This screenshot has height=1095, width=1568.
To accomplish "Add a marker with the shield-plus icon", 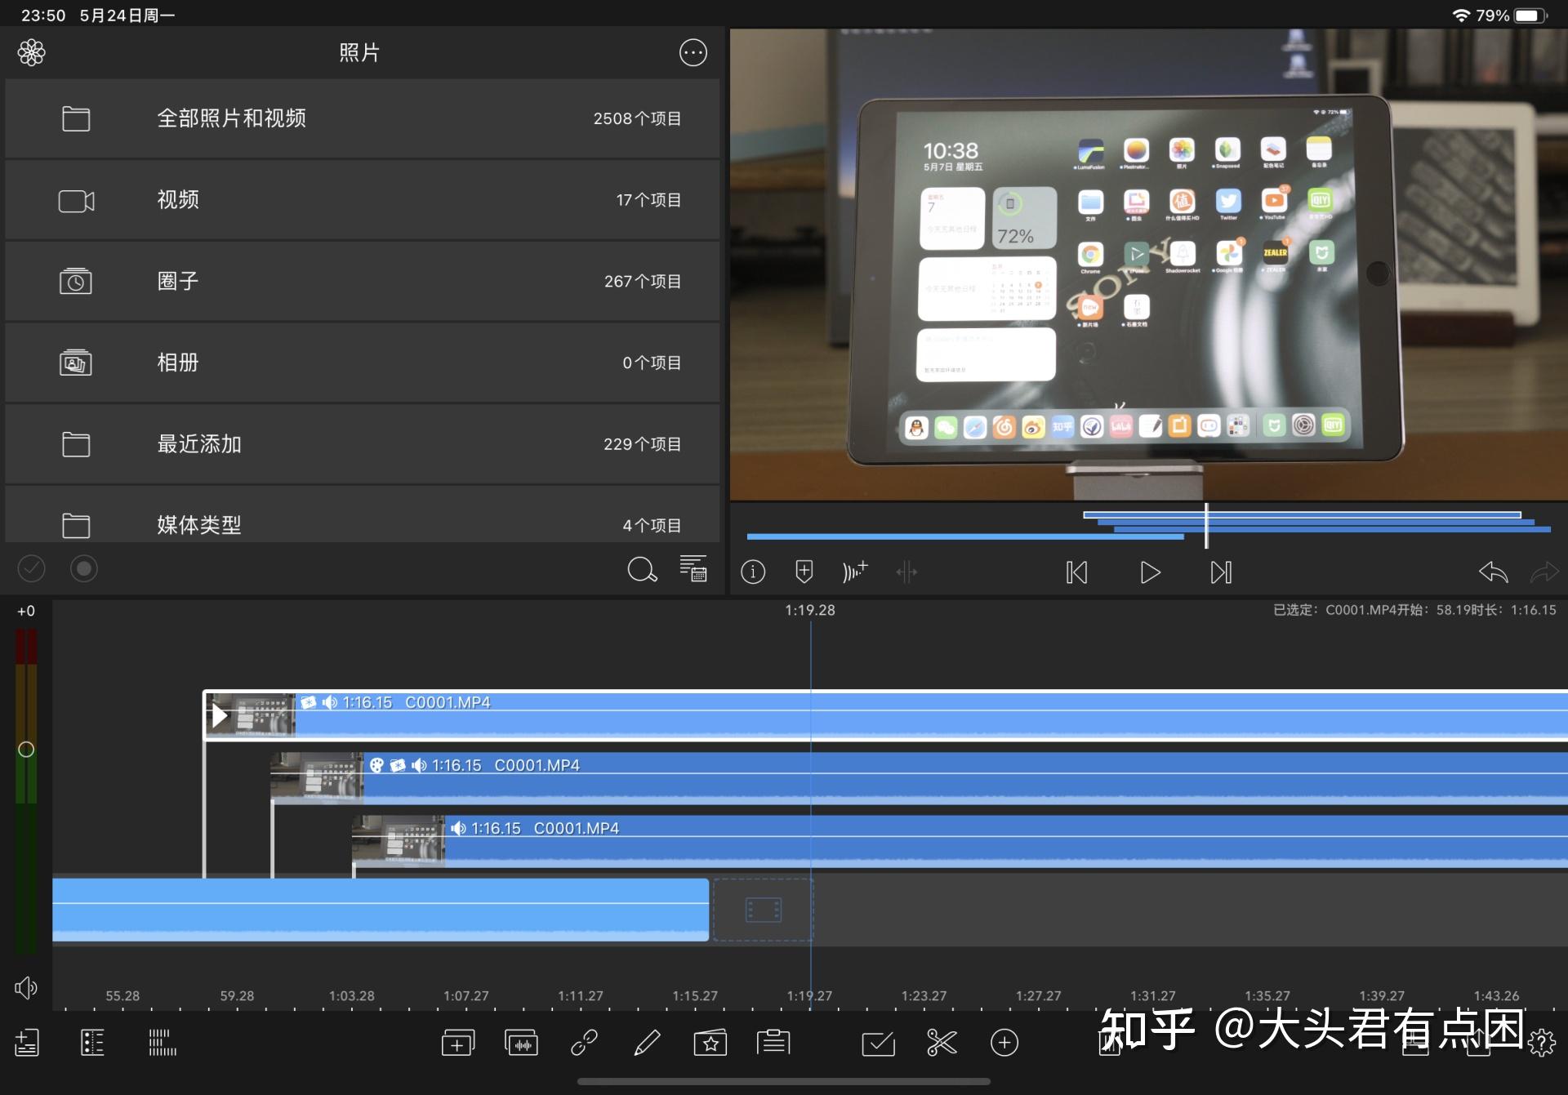I will (804, 572).
